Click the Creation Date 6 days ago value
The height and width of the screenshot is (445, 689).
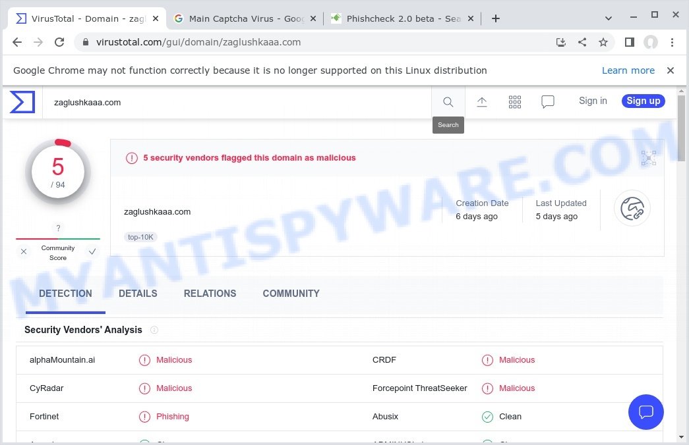(x=476, y=217)
